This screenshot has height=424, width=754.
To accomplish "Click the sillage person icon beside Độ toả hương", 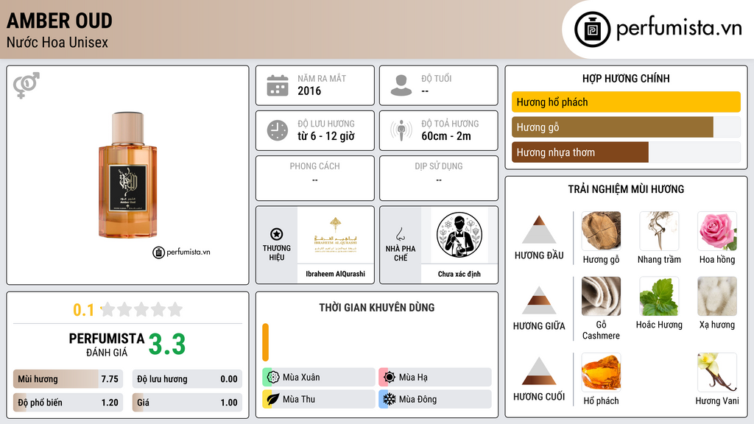I will click(x=401, y=130).
